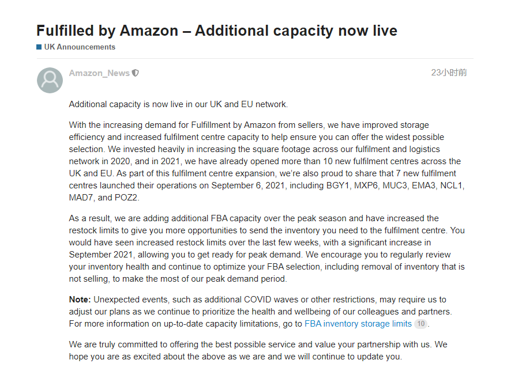522x375 pixels.
Task: Click the paragraph starting 'With the increasing demand'
Action: (266, 161)
